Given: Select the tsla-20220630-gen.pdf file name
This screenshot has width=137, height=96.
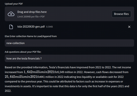Looking at the screenshot, I should pyautogui.click(x=31, y=27).
